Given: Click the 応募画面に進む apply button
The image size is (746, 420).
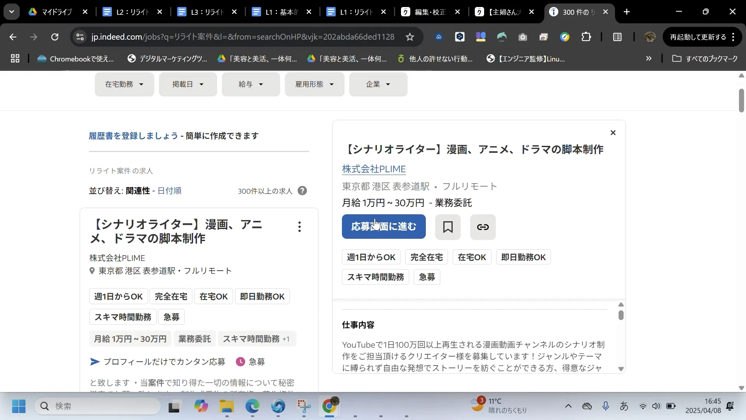Looking at the screenshot, I should [383, 227].
